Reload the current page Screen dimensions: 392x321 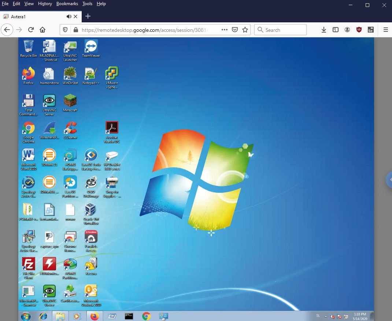pos(31,30)
